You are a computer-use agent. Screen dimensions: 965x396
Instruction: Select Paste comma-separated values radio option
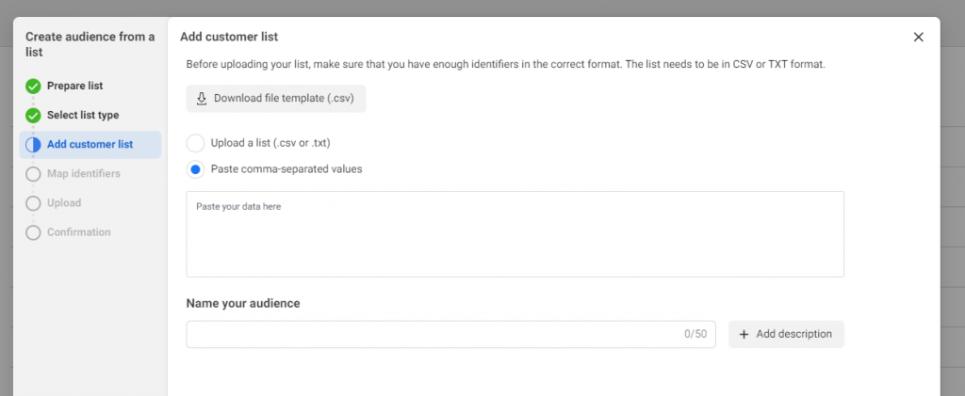(x=195, y=169)
